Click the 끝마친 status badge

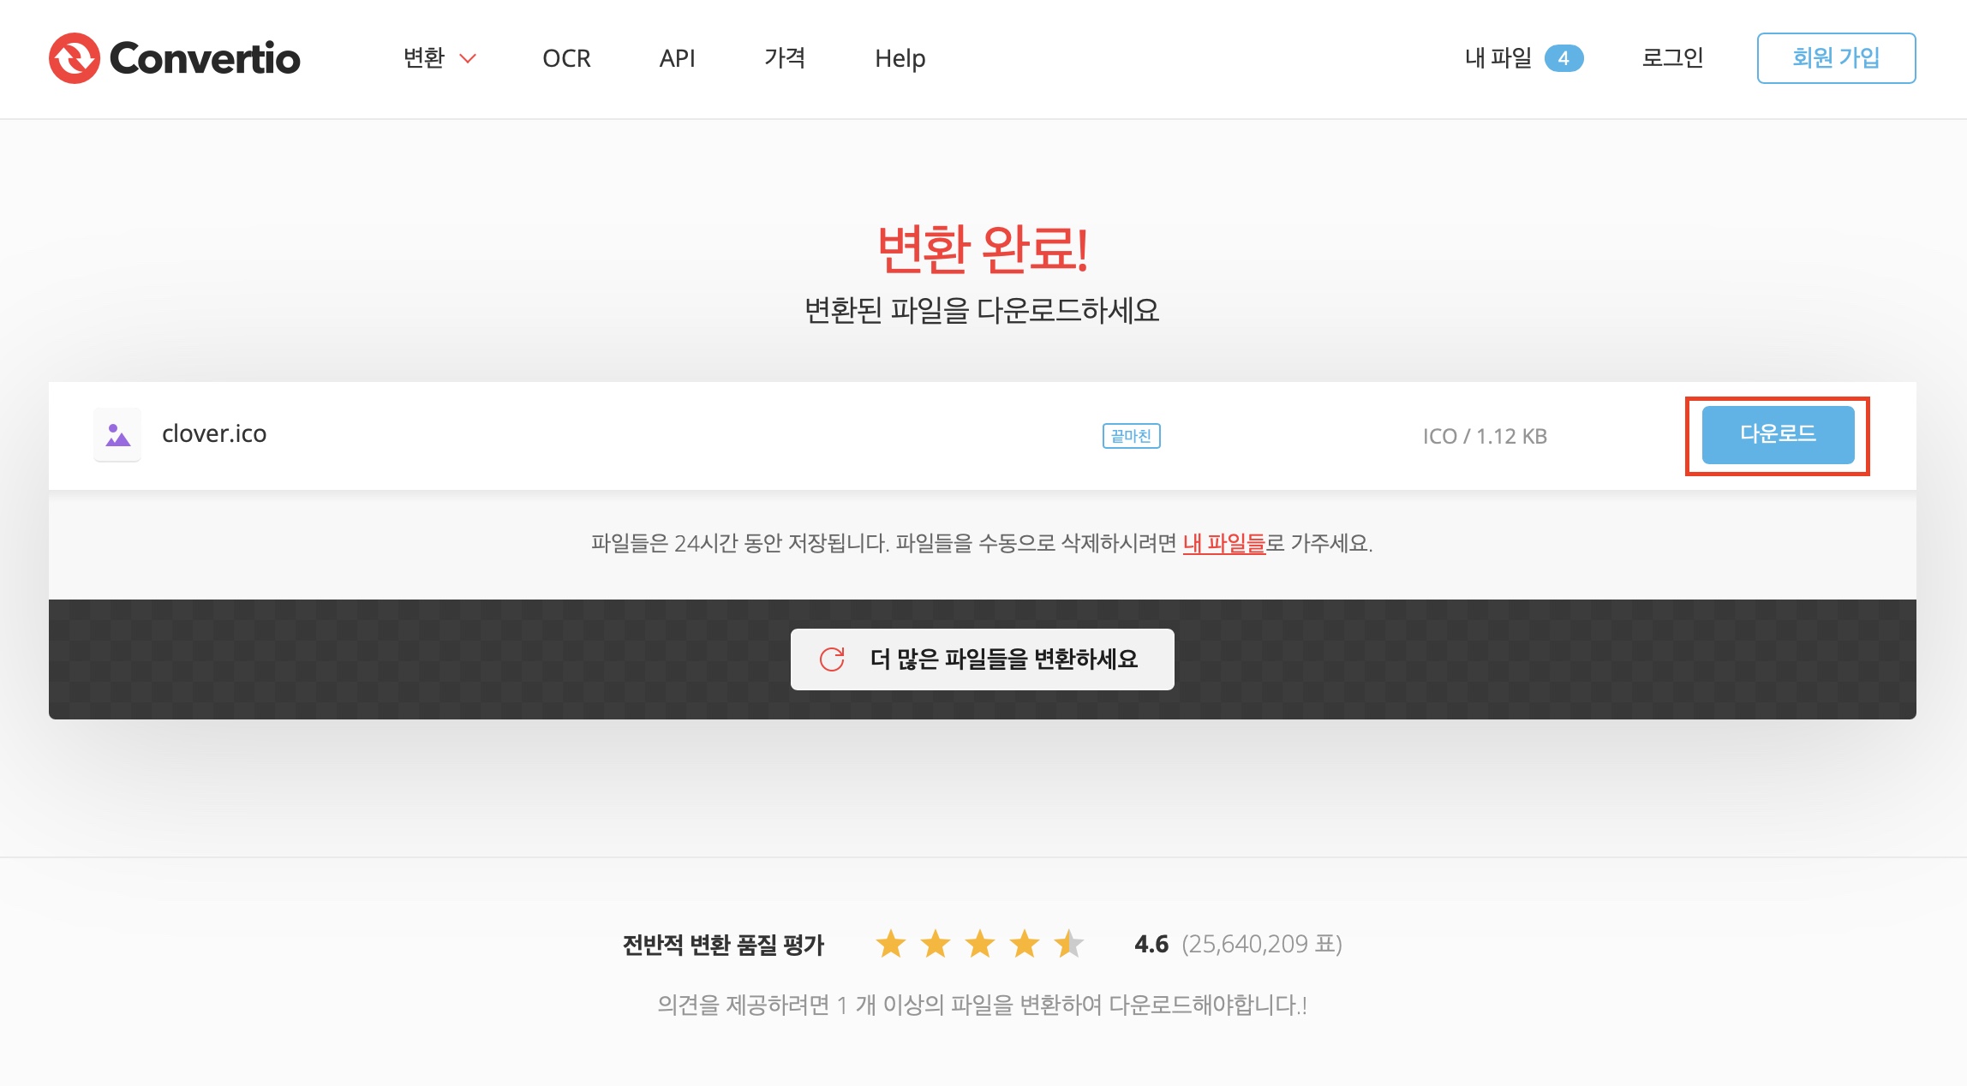click(x=1131, y=436)
